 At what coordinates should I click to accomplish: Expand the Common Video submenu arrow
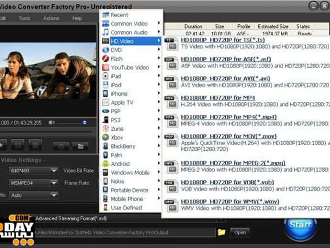(x=159, y=23)
